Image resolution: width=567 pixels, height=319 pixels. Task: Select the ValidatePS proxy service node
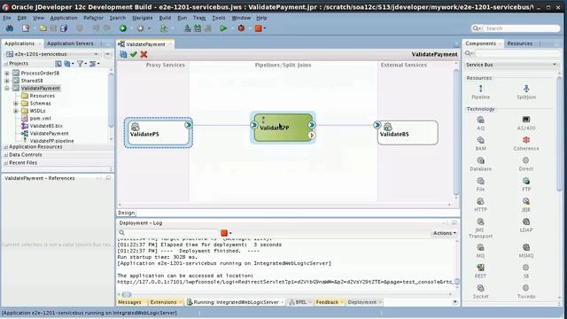coord(158,133)
